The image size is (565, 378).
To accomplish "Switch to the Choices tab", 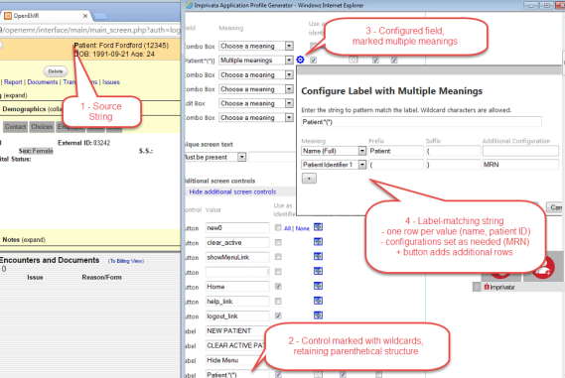I will (42, 127).
